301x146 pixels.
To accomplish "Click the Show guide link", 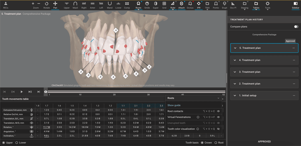I will pos(174,105).
